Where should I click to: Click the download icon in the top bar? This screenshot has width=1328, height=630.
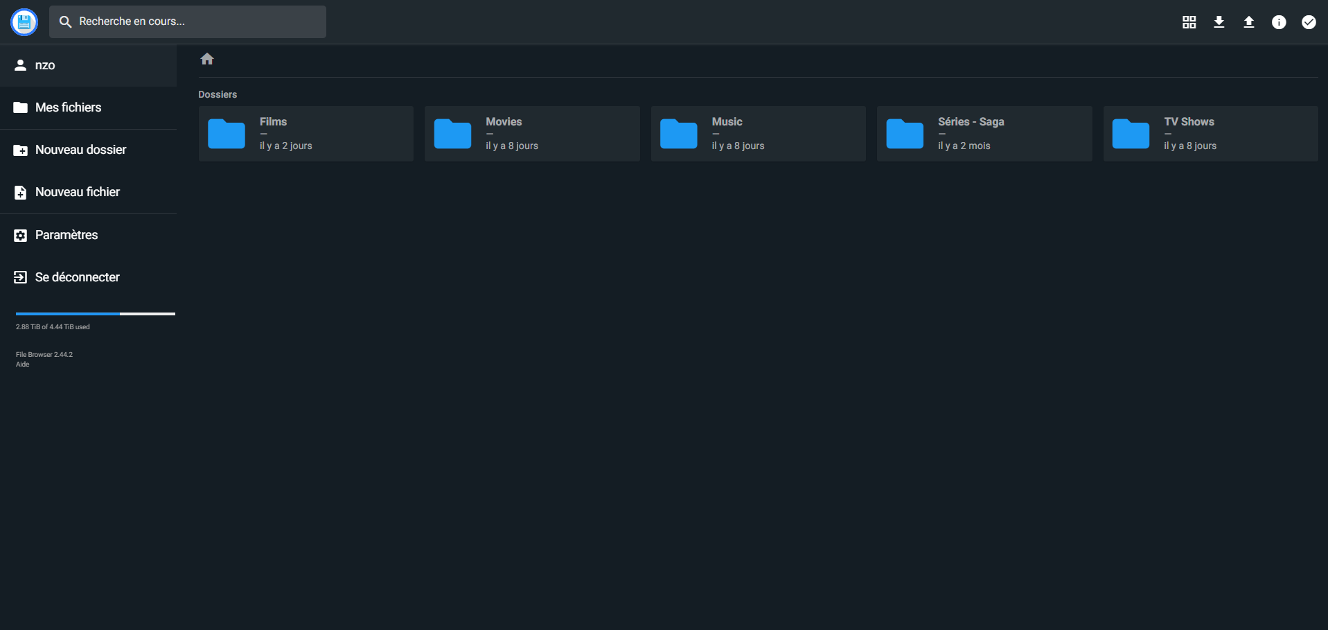1219,22
